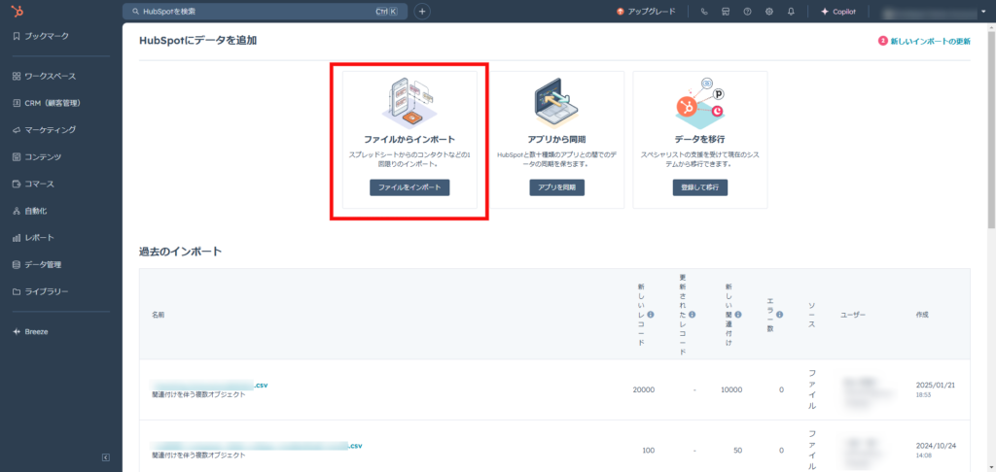
Task: Open the phone calling icon
Action: point(704,12)
